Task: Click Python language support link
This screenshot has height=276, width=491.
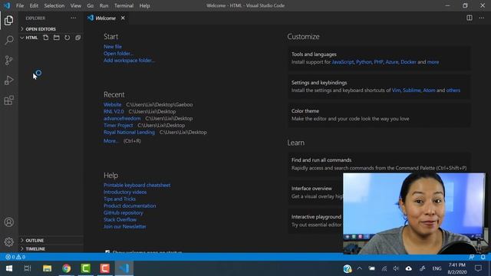Action: pyautogui.click(x=364, y=62)
